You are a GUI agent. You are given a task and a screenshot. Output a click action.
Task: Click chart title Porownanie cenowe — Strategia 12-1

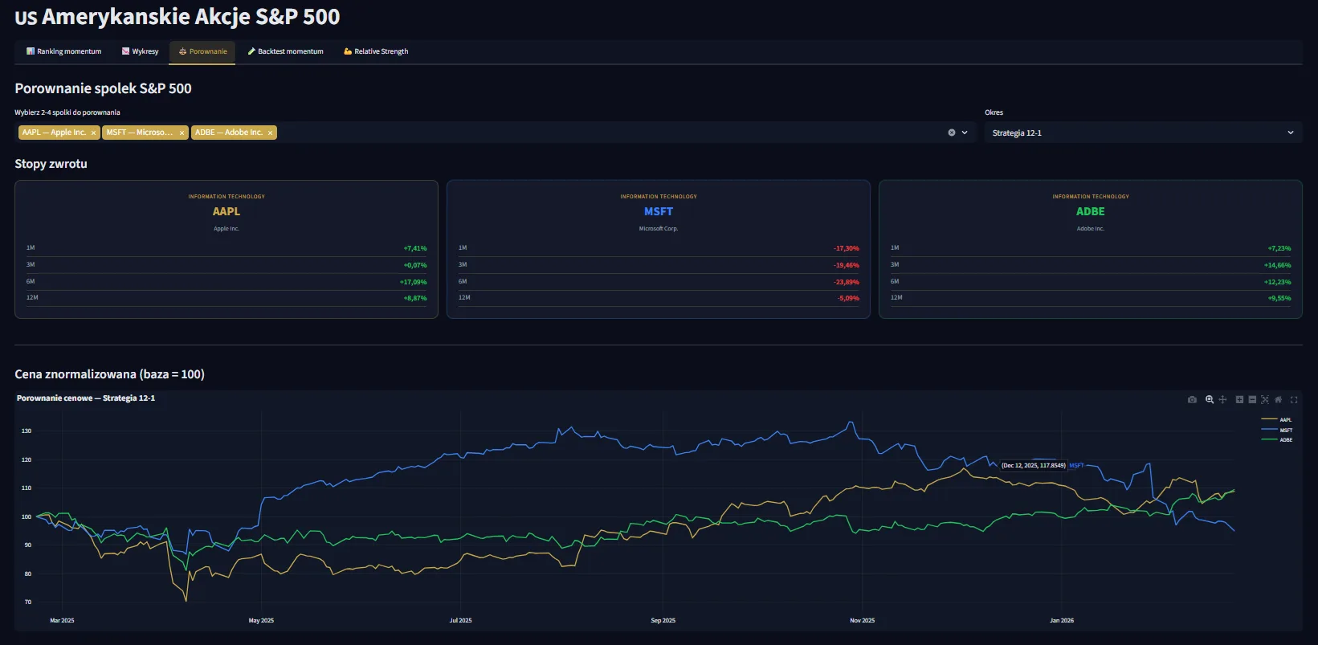86,398
